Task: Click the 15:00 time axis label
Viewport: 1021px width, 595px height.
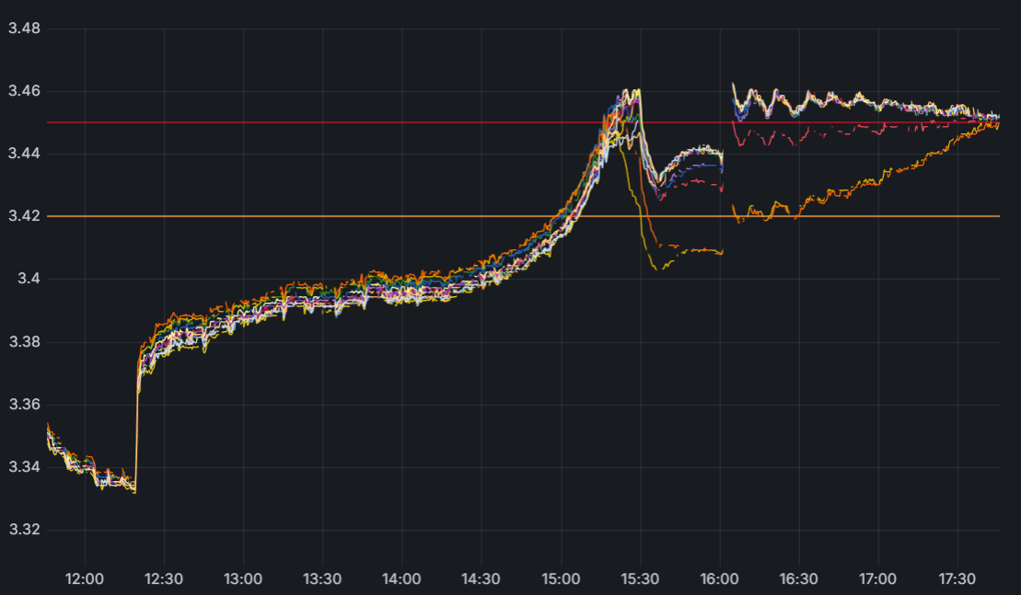Action: point(561,578)
